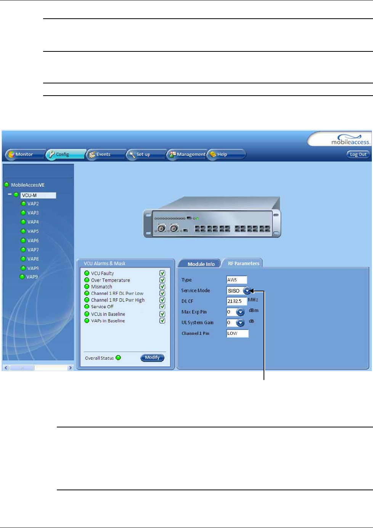Switch to the Module Info tab
This screenshot has width=373, height=528.
(200, 264)
